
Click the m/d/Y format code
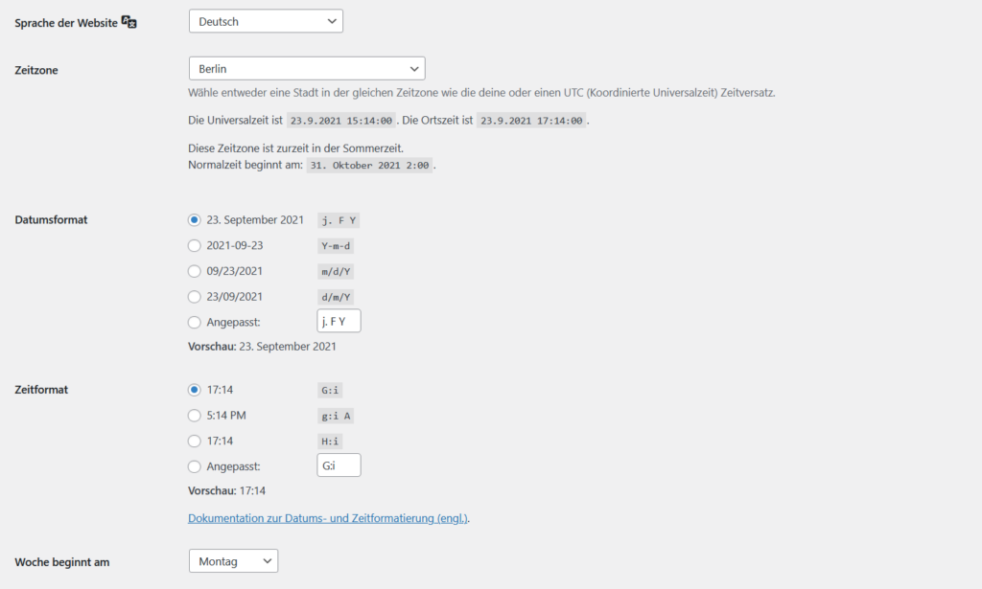pos(336,272)
